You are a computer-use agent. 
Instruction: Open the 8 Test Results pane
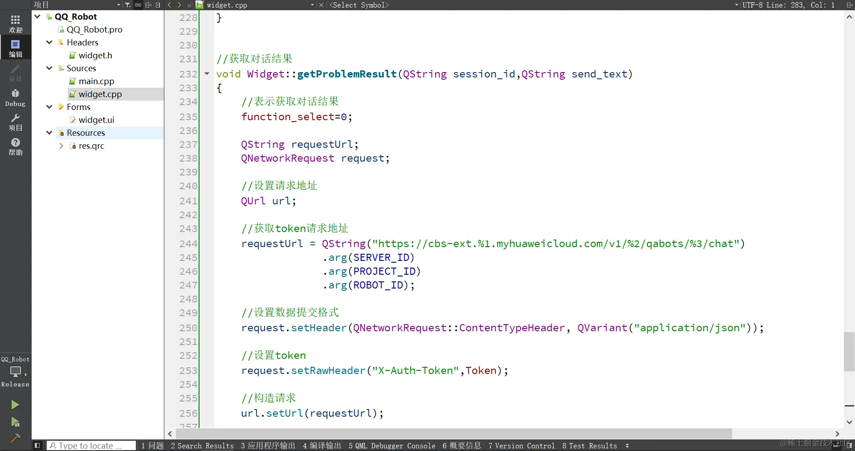click(590, 446)
